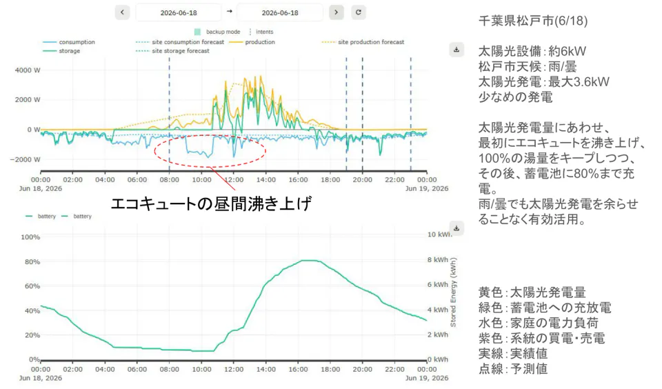The image size is (662, 389).
Task: Toggle backup mode legend entry
Action: [x=217, y=32]
